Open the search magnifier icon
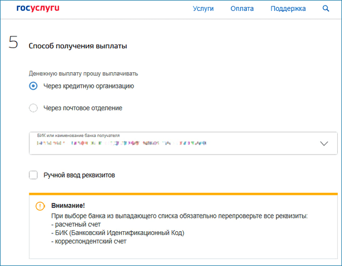The width and height of the screenshot is (342, 266). 325,9
